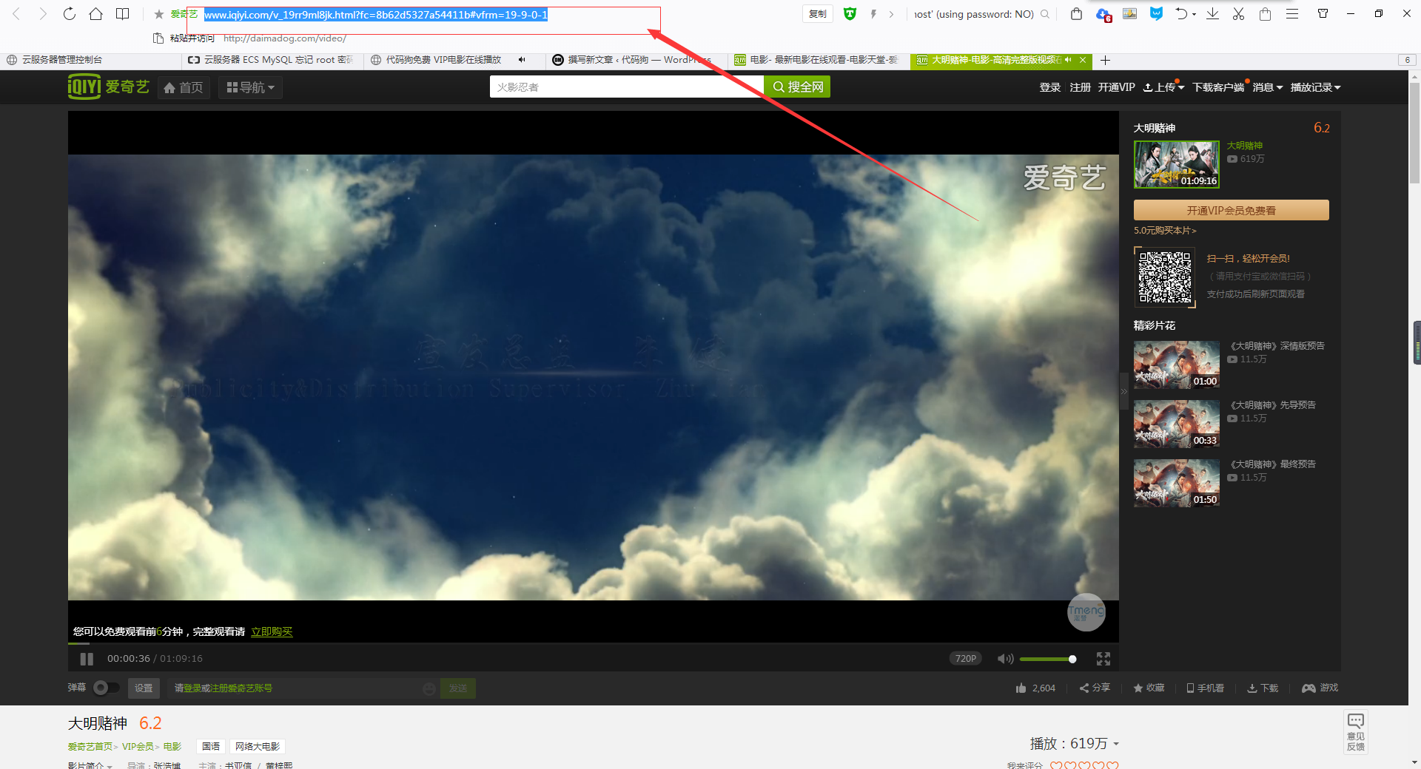
Task: Toggle the 弹幕 danmaku switch
Action: pyautogui.click(x=107, y=688)
